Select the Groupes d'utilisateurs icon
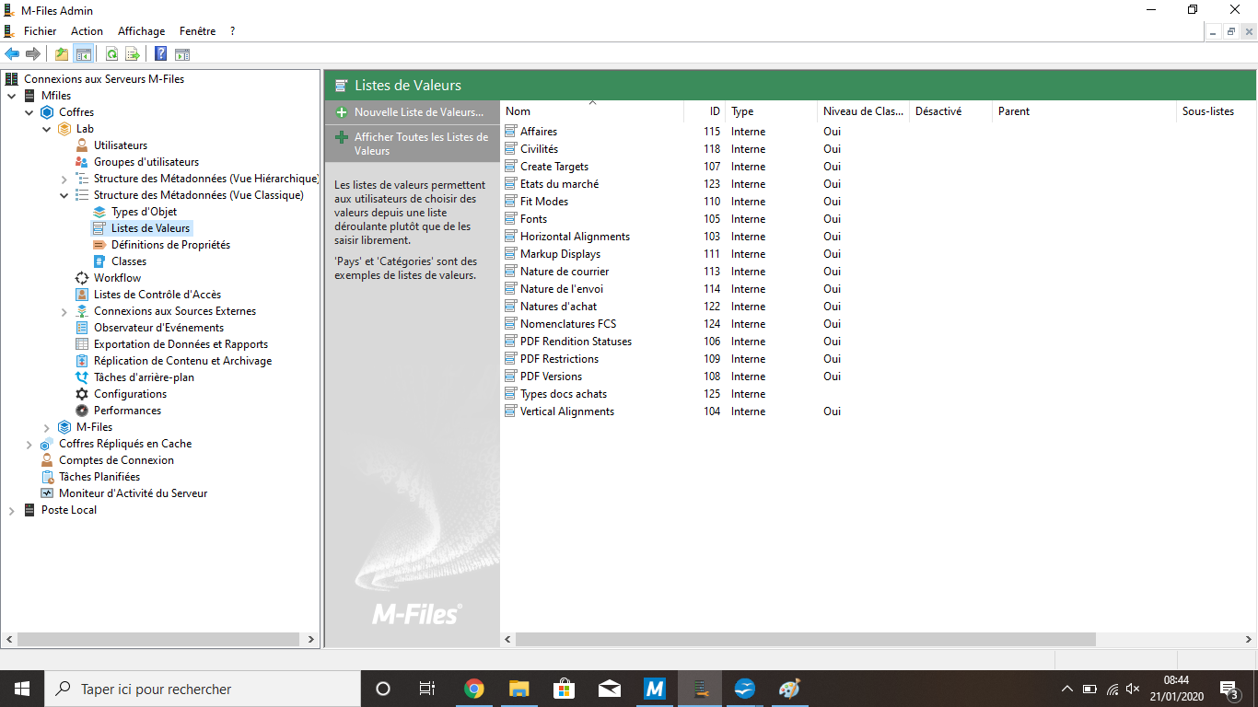 point(82,162)
